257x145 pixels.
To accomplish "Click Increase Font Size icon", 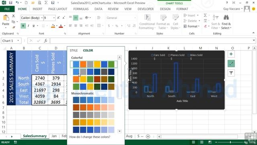I will 59,18.
